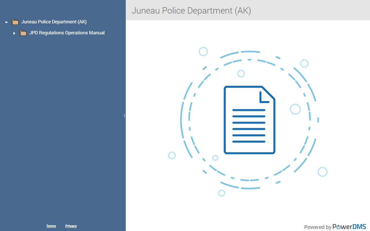Click the JPD Regulations Operations Manual folder icon

23,33
